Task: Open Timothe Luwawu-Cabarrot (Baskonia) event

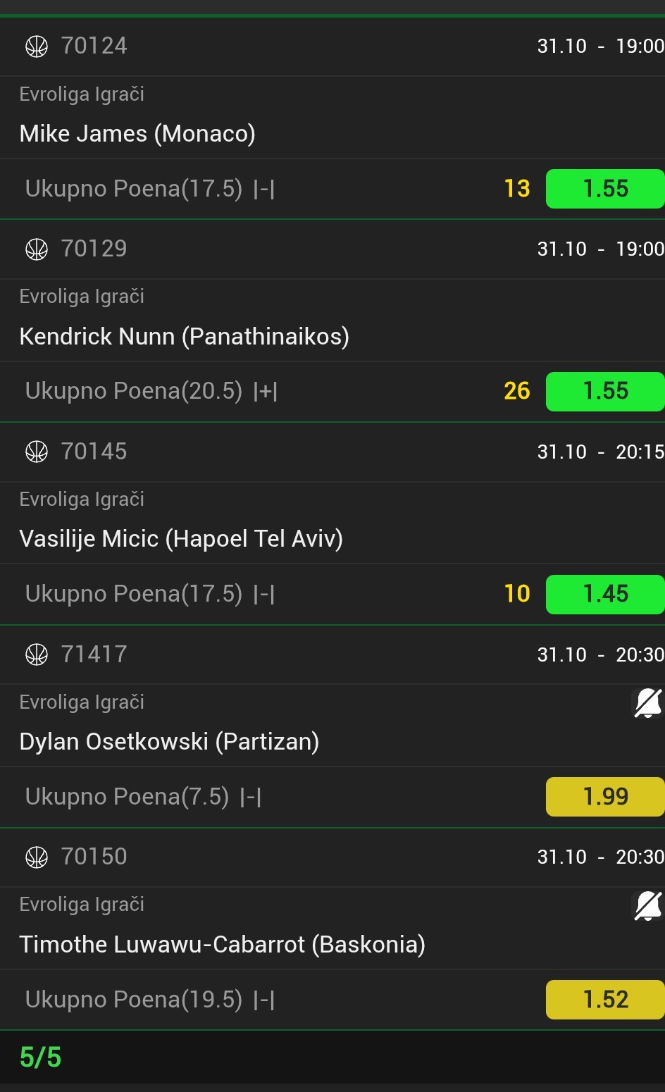Action: [x=222, y=944]
